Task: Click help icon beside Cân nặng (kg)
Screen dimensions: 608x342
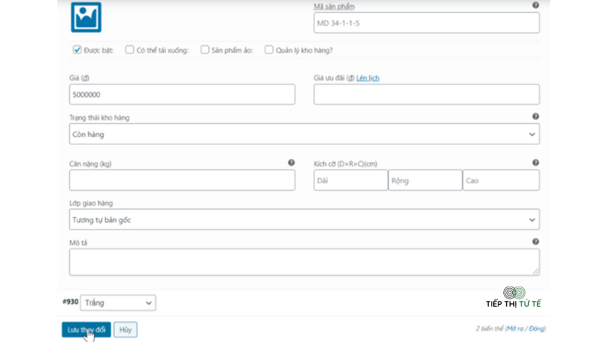Action: pos(291,163)
